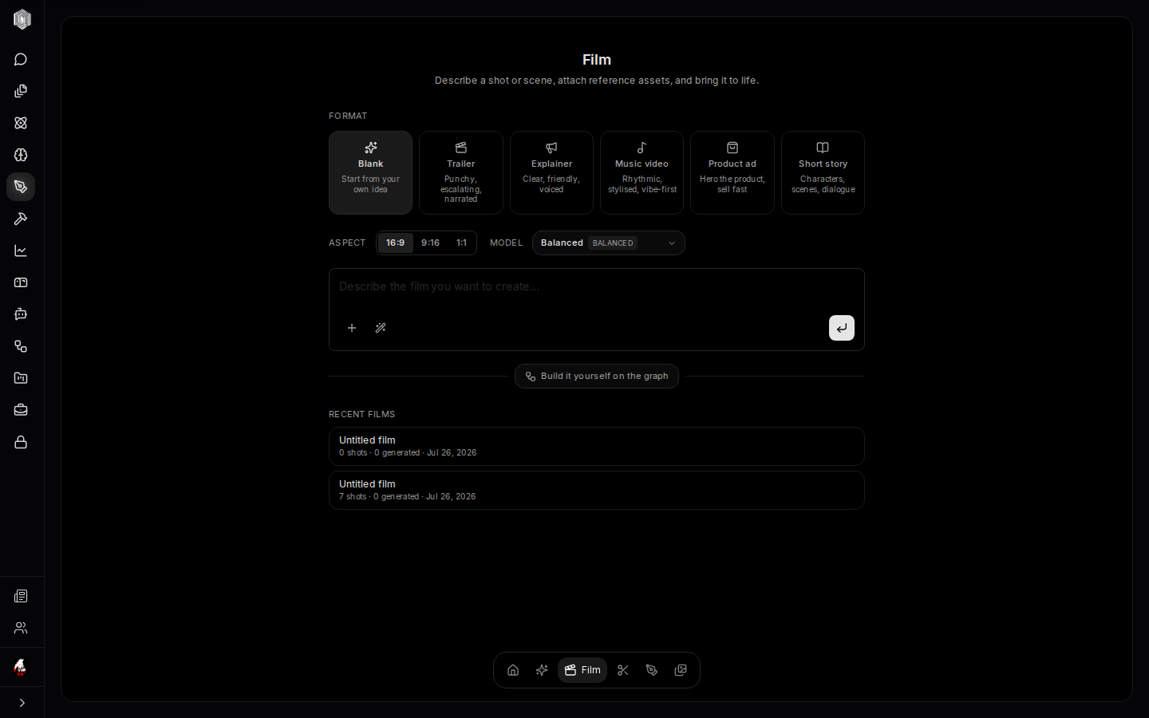Open the scissors tab in bottom bar

tap(623, 671)
